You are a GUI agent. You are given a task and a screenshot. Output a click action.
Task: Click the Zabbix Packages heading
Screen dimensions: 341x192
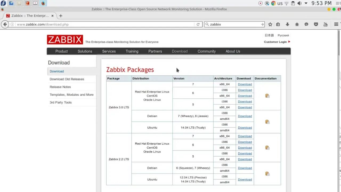coord(130,70)
